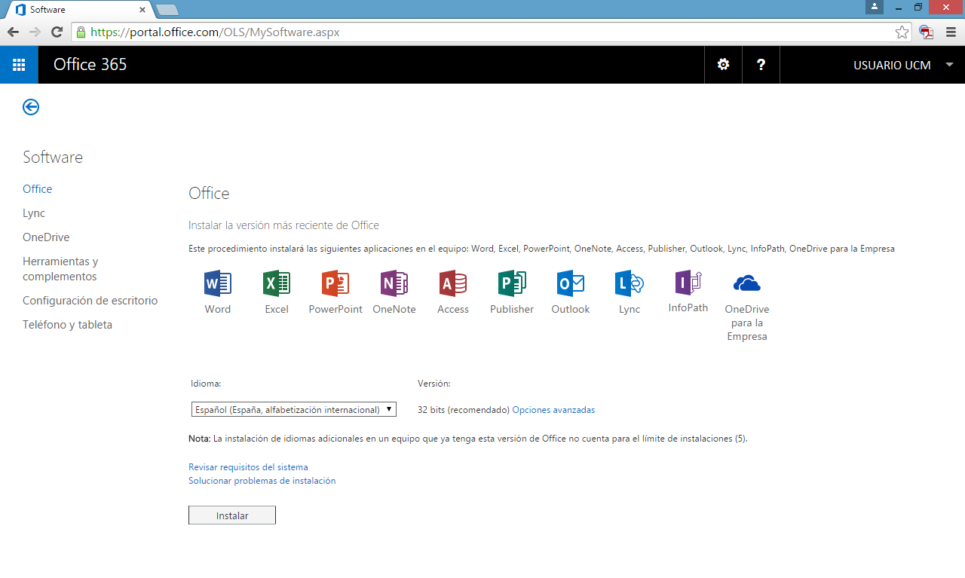This screenshot has height=578, width=965.
Task: Go back using the blue circled arrow
Action: click(x=31, y=107)
